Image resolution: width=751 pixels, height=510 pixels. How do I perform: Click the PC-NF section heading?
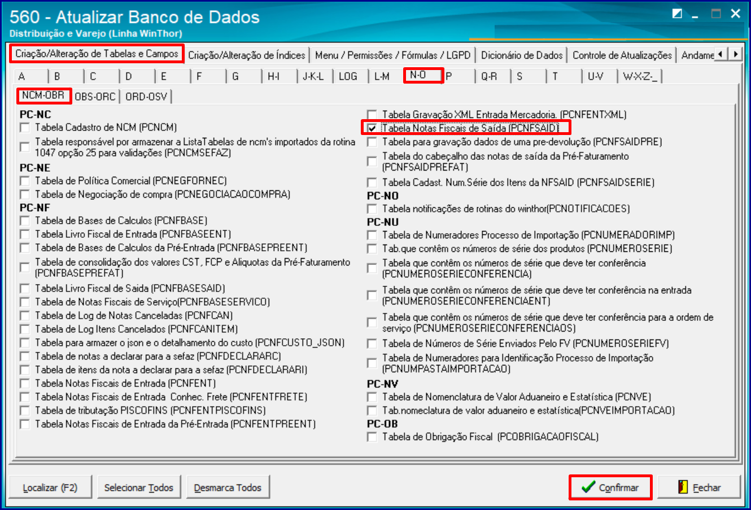click(x=35, y=208)
